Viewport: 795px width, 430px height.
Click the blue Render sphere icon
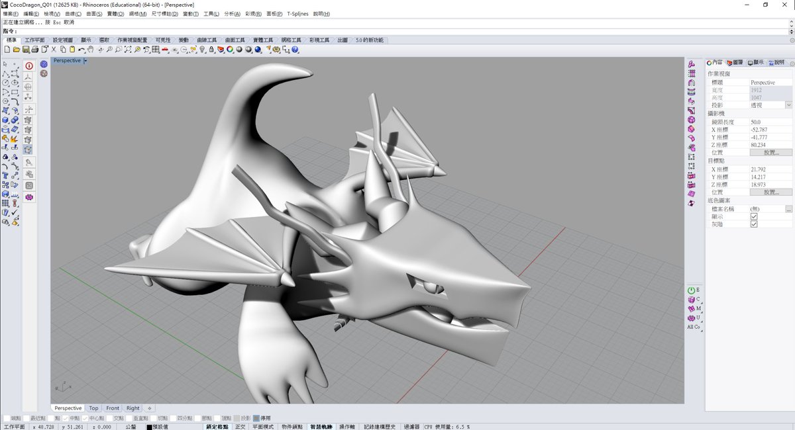[x=258, y=50]
